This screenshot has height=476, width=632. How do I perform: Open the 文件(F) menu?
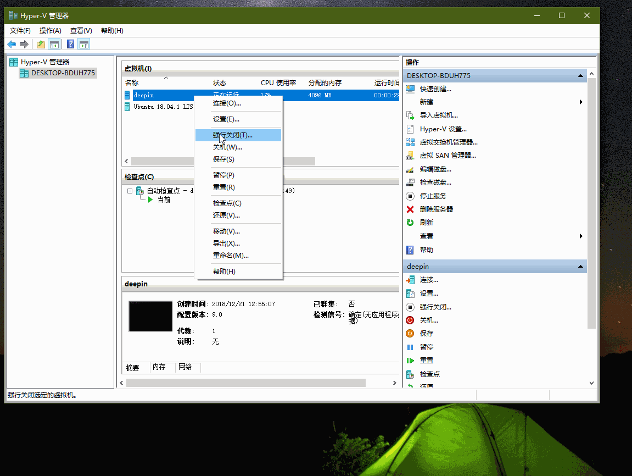click(x=20, y=31)
